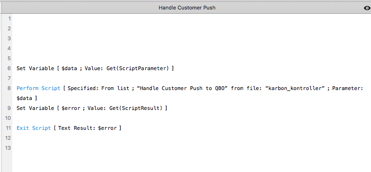Select the Set Variable $data line

click(x=95, y=68)
